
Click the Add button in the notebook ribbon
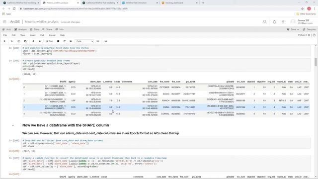click(6, 29)
